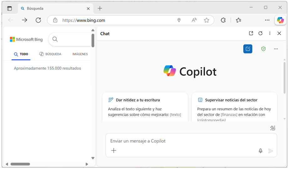This screenshot has width=288, height=169.
Task: Select the TODO results tab
Action: pos(21,54)
